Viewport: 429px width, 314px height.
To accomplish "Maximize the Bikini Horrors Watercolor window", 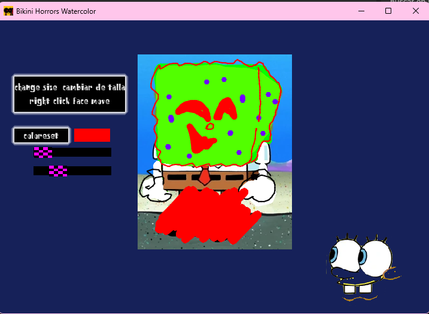I will click(388, 11).
